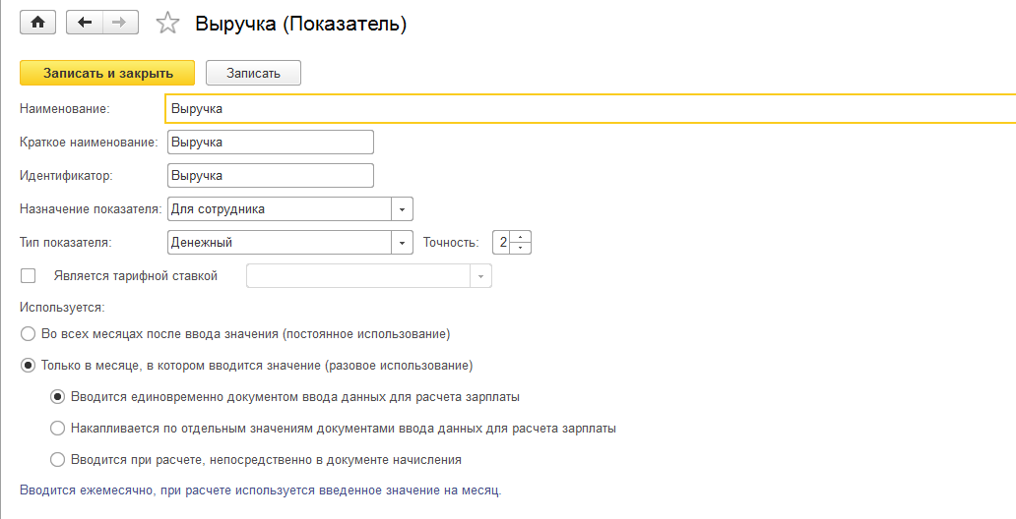Click the 'Записать' button

(x=253, y=73)
